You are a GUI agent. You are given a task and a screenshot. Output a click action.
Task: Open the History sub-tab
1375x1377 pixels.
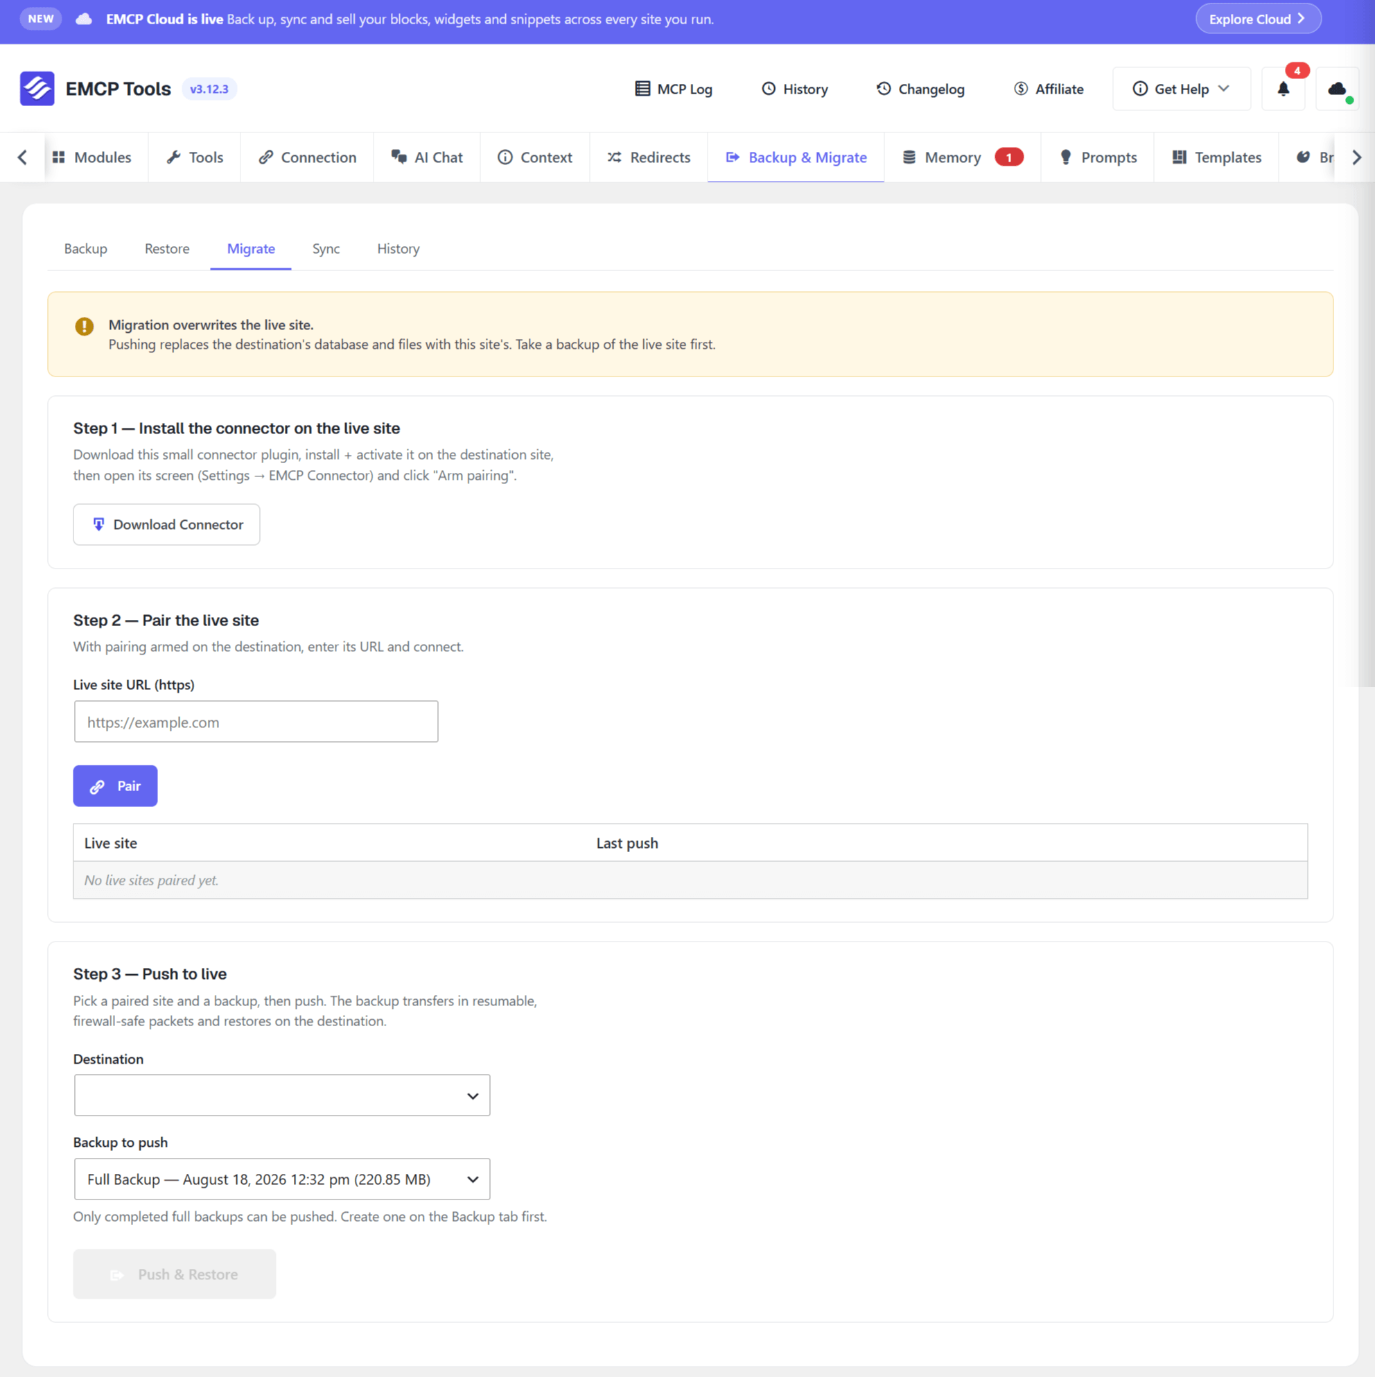[x=399, y=249]
